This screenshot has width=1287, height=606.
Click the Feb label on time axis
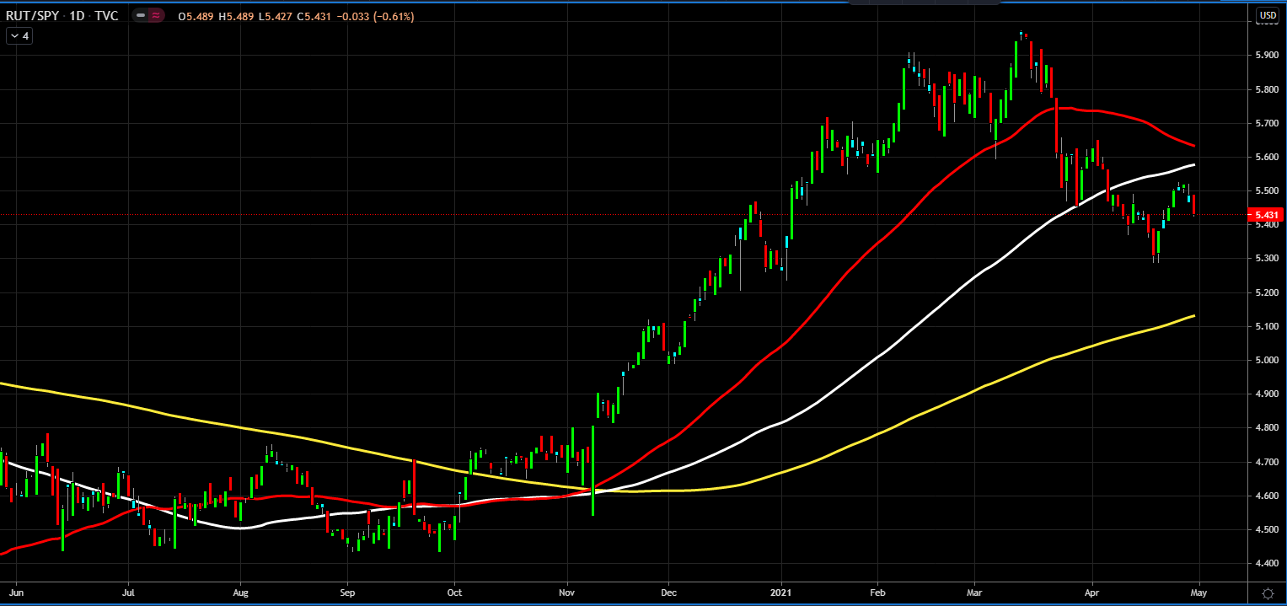click(877, 593)
